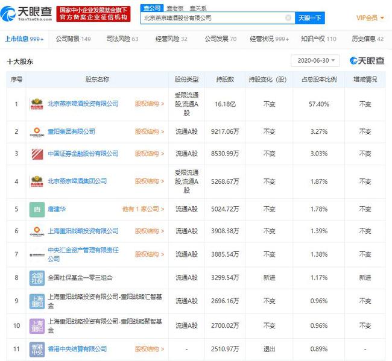Open 知识产权 section tab
The image size is (392, 361).
(318, 39)
